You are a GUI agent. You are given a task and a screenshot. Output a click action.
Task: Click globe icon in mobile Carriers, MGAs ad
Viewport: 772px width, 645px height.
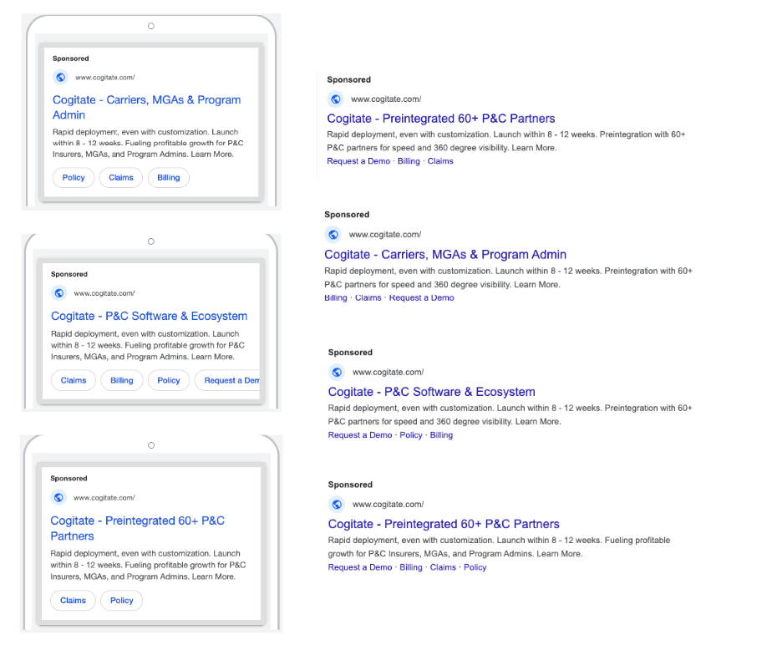point(60,78)
